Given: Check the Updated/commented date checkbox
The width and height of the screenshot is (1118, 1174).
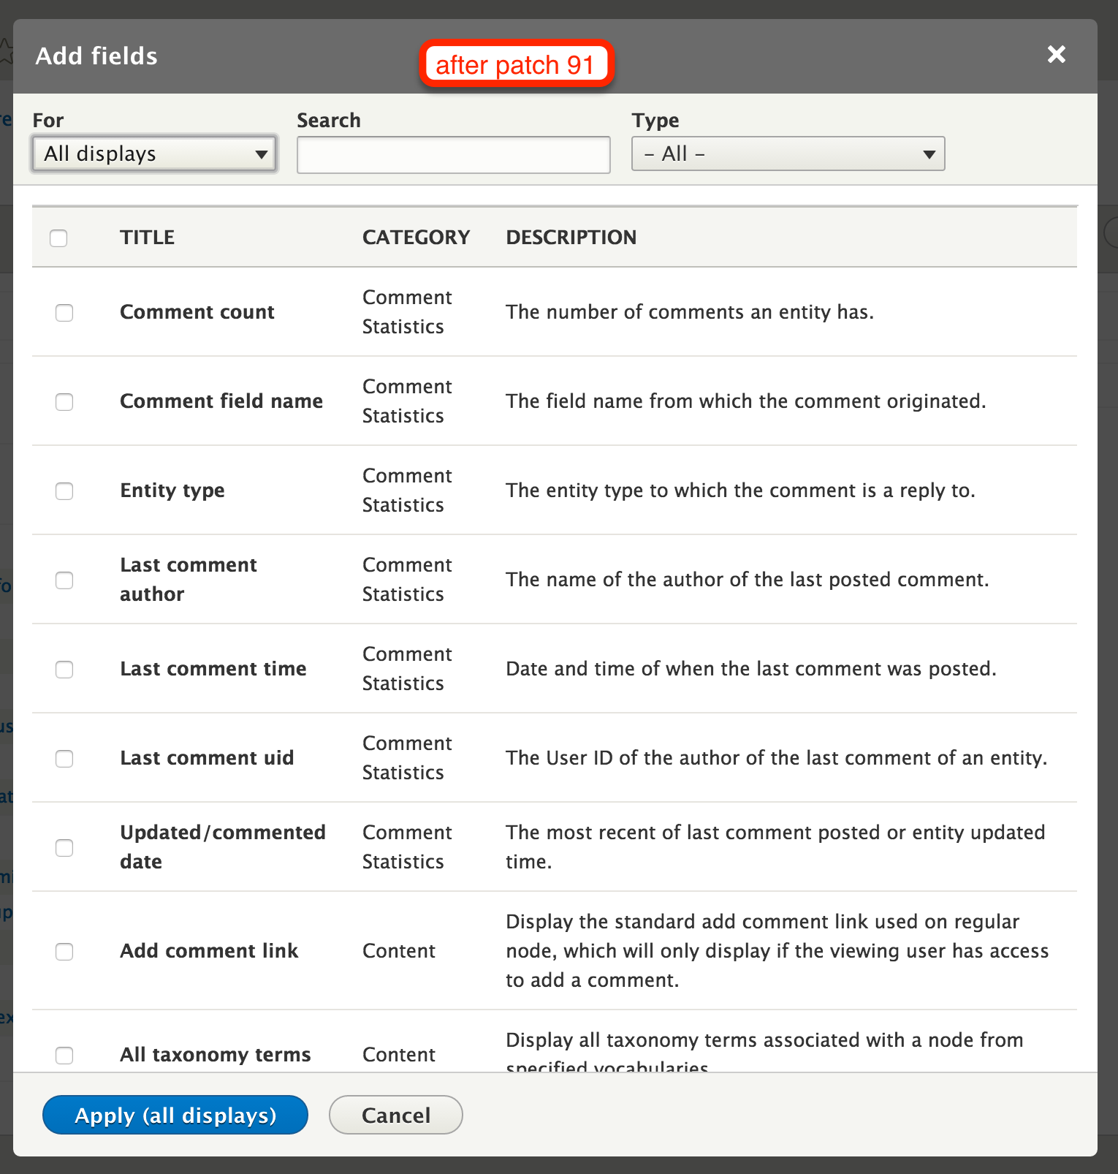Looking at the screenshot, I should pyautogui.click(x=64, y=848).
